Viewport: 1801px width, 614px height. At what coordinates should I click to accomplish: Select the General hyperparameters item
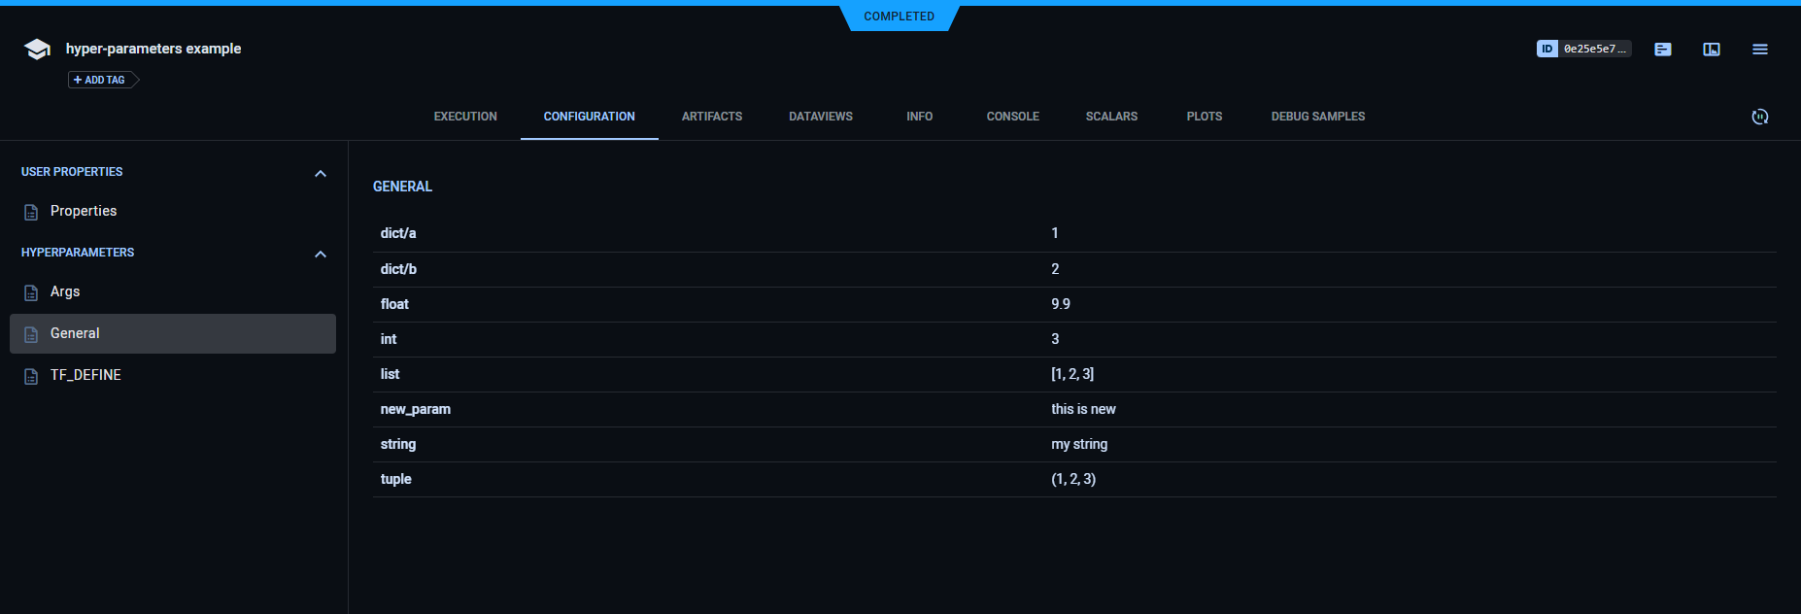click(x=172, y=333)
